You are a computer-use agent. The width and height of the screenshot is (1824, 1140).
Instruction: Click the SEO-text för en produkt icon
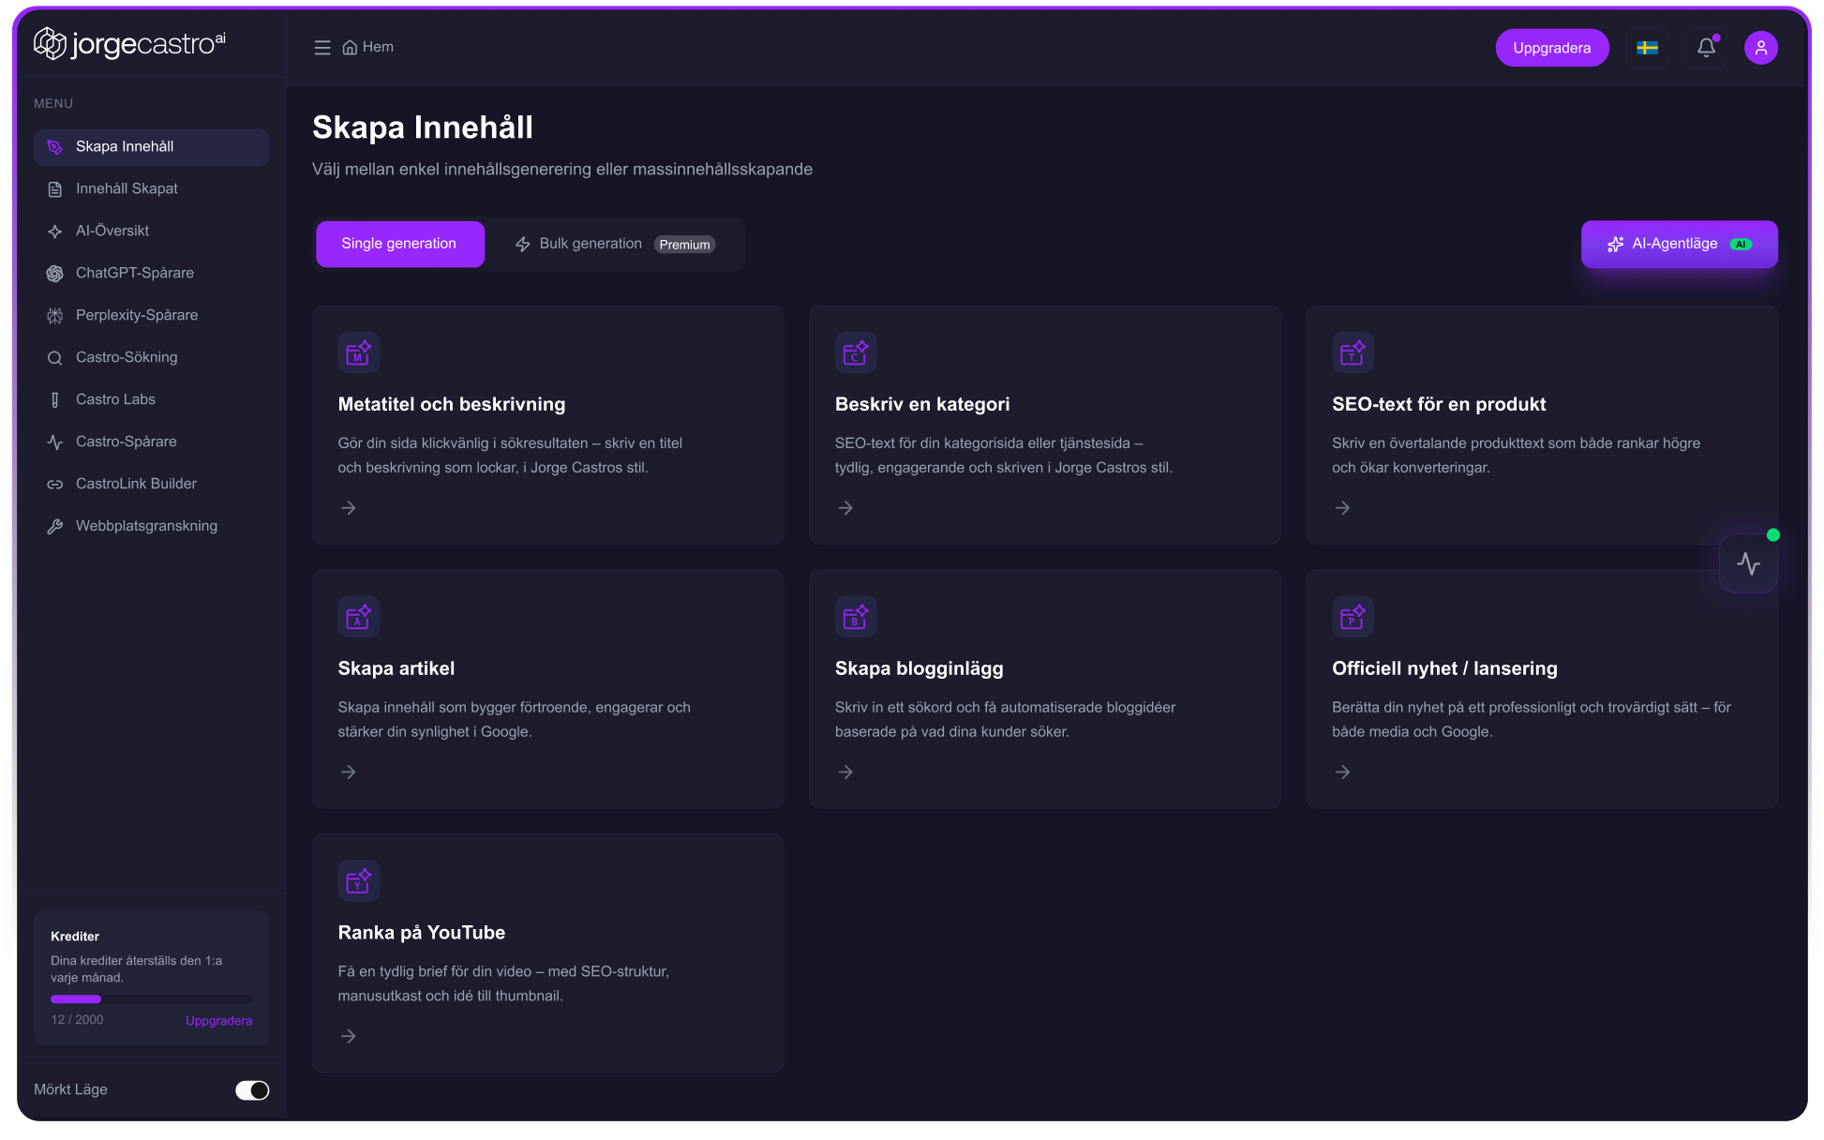[1353, 352]
